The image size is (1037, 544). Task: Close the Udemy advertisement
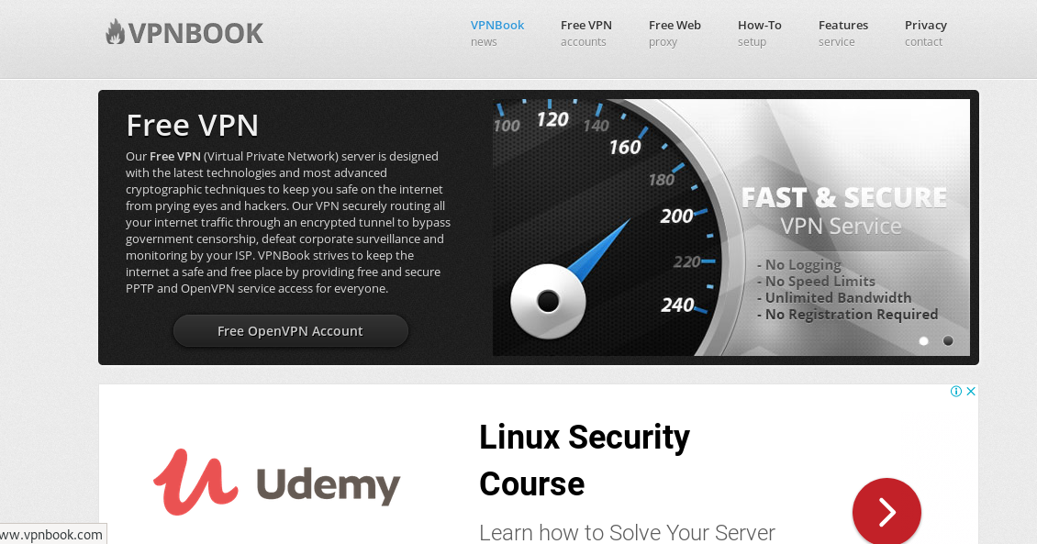(971, 392)
